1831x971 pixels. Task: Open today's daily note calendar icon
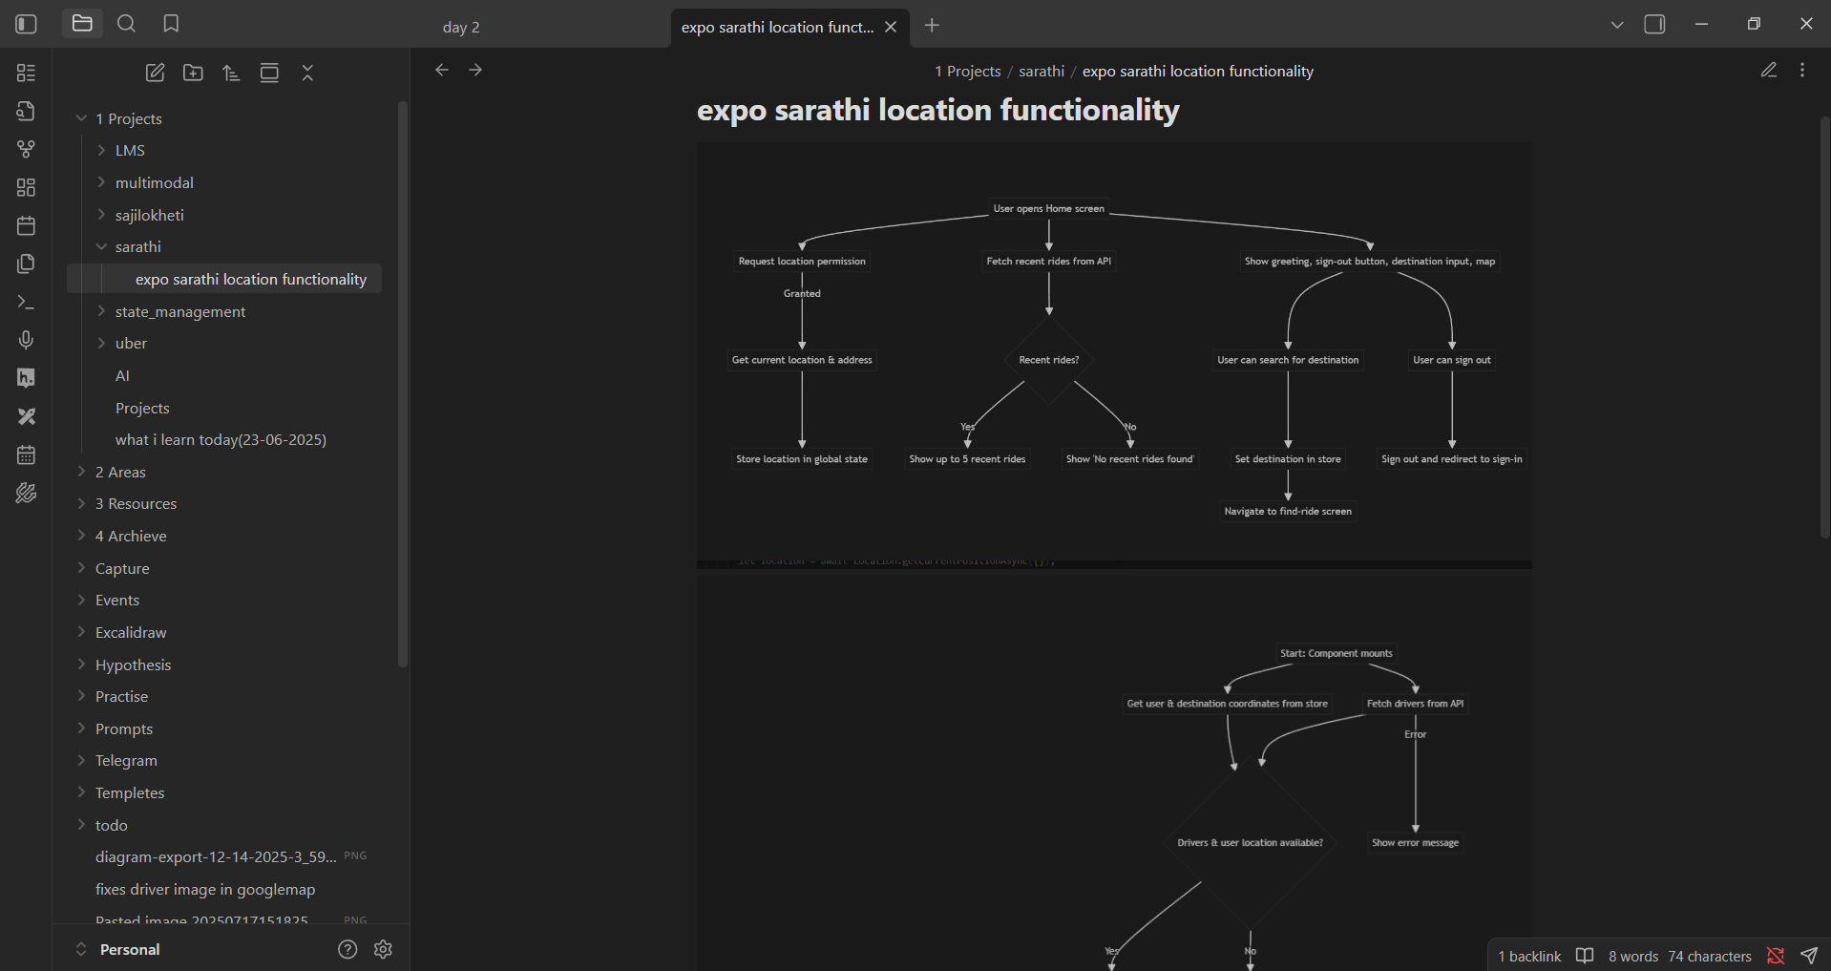(x=26, y=225)
